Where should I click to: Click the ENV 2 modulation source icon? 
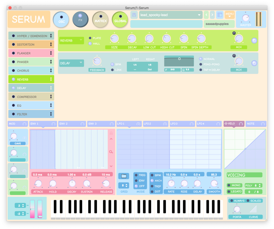click(x=83, y=124)
